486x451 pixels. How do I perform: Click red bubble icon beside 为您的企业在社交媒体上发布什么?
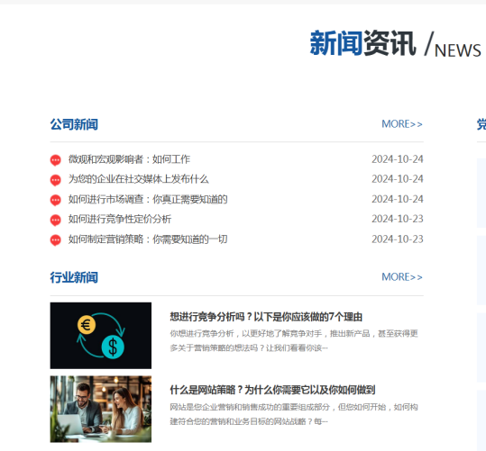coord(56,180)
